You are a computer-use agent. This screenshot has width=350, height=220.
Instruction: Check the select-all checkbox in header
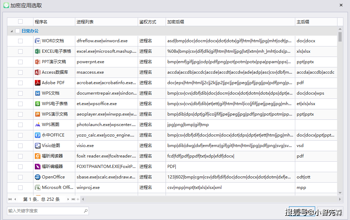(20, 22)
